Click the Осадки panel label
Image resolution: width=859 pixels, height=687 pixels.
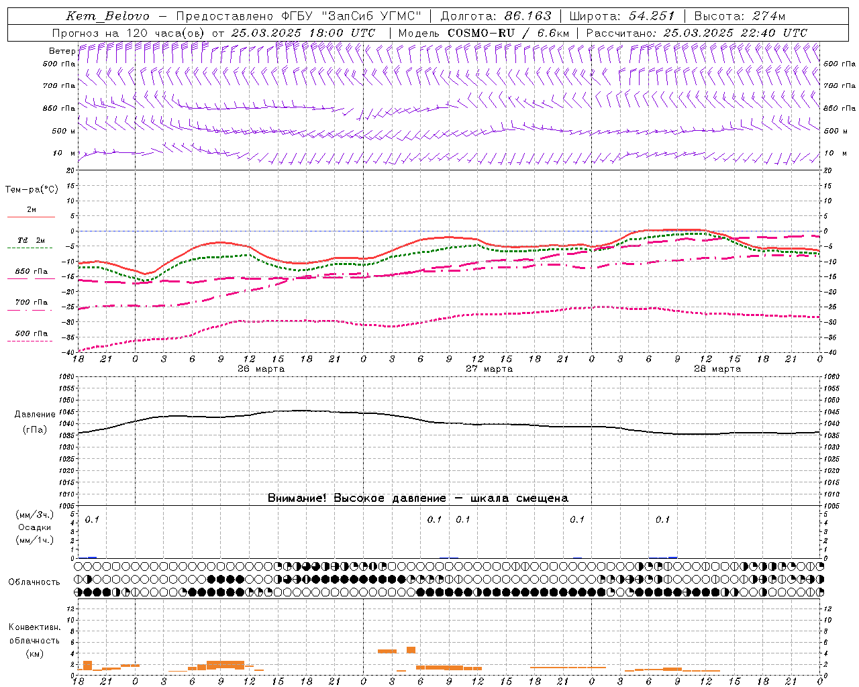coord(35,527)
